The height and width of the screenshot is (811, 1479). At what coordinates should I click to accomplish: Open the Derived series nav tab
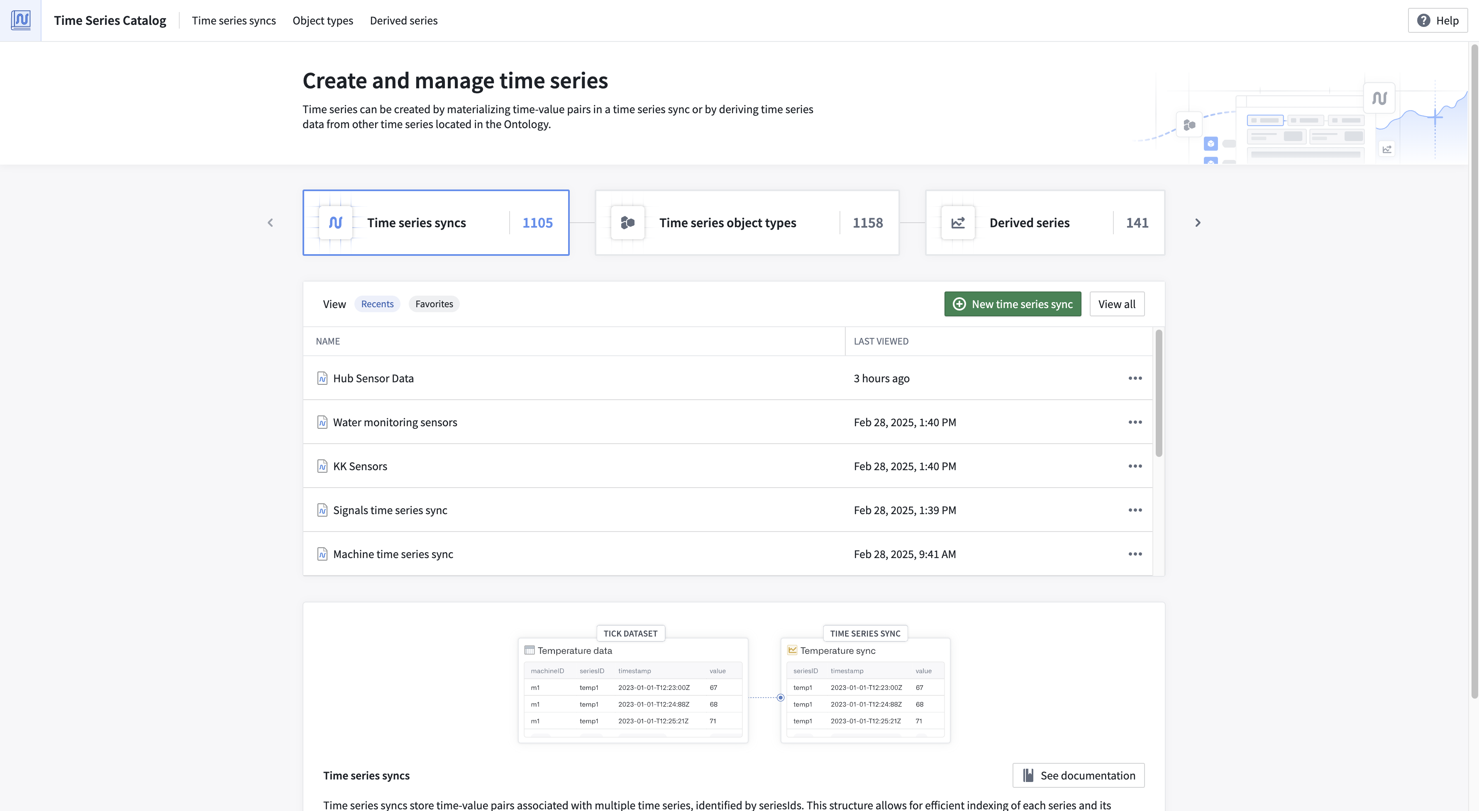point(404,21)
